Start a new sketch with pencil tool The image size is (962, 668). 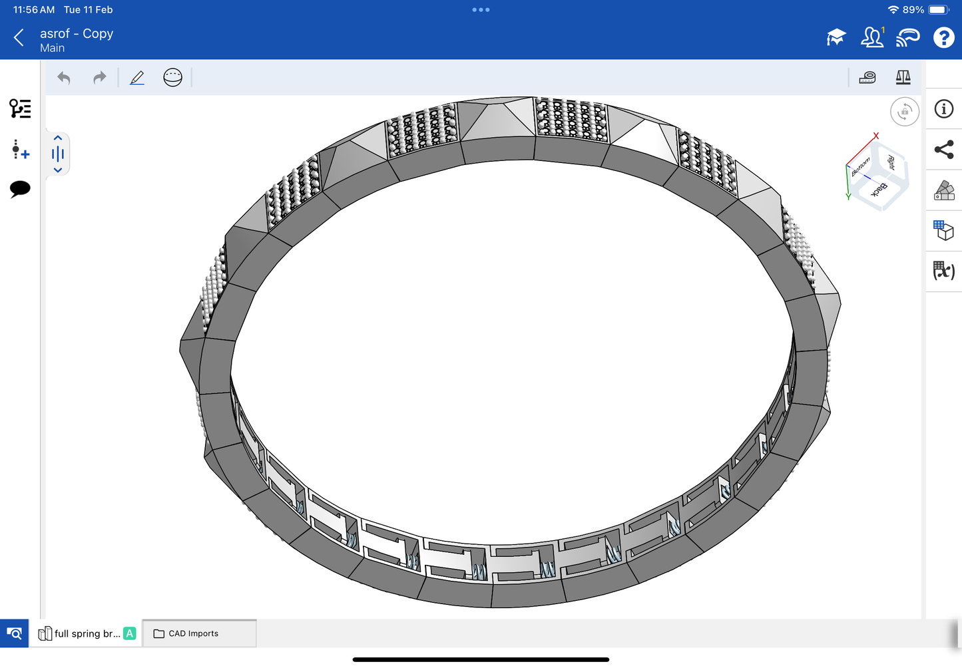(137, 78)
